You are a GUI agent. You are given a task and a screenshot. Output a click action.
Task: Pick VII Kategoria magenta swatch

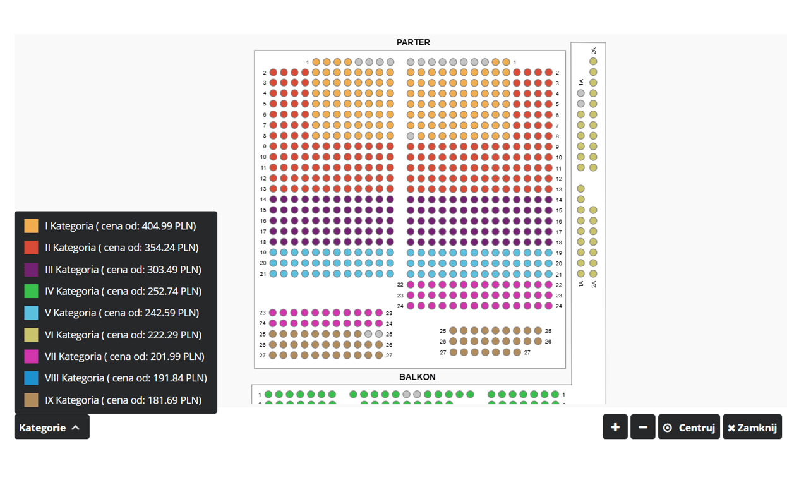[31, 356]
